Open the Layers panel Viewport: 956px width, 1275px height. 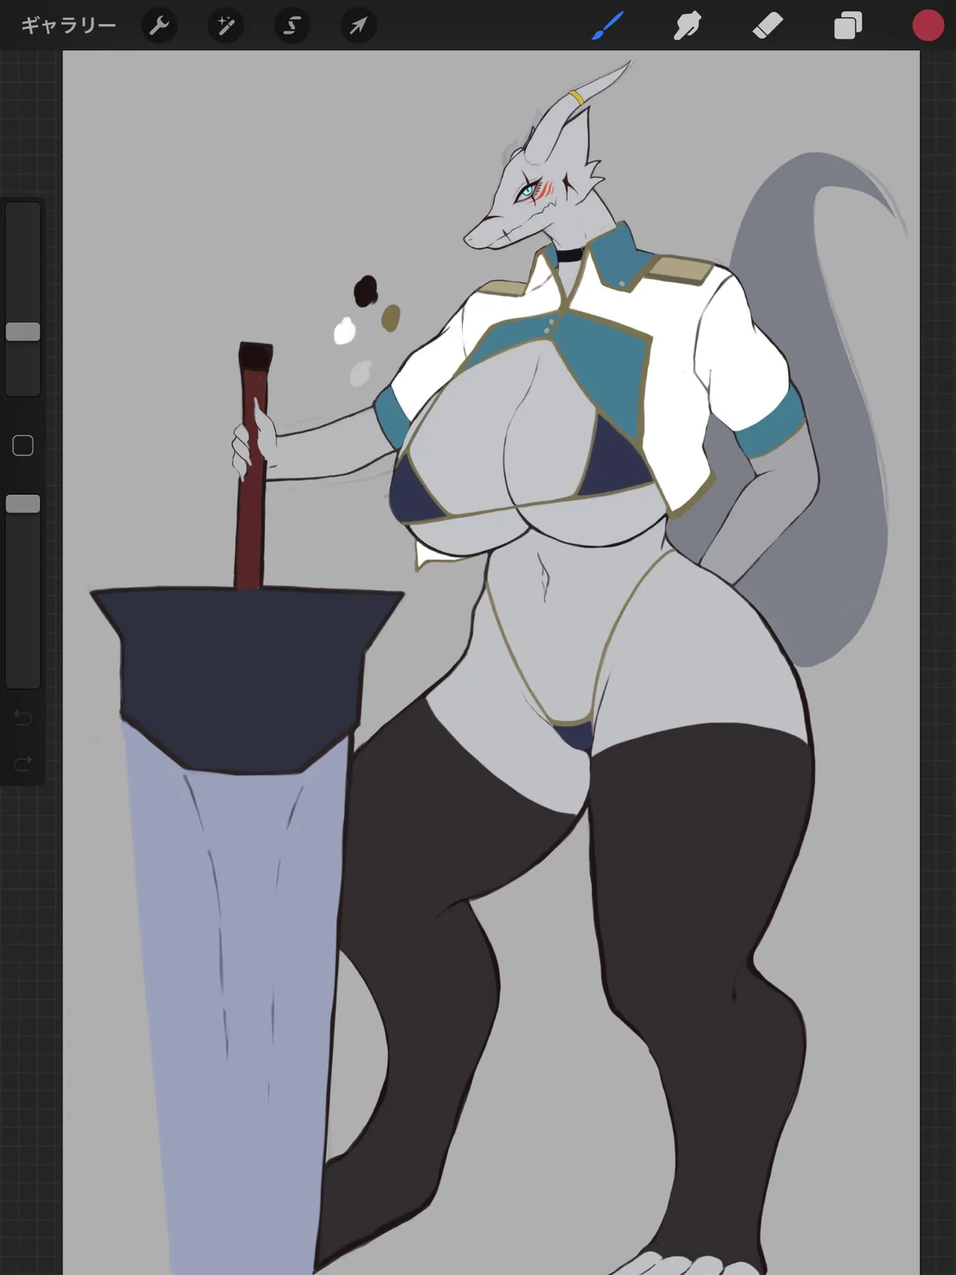848,26
